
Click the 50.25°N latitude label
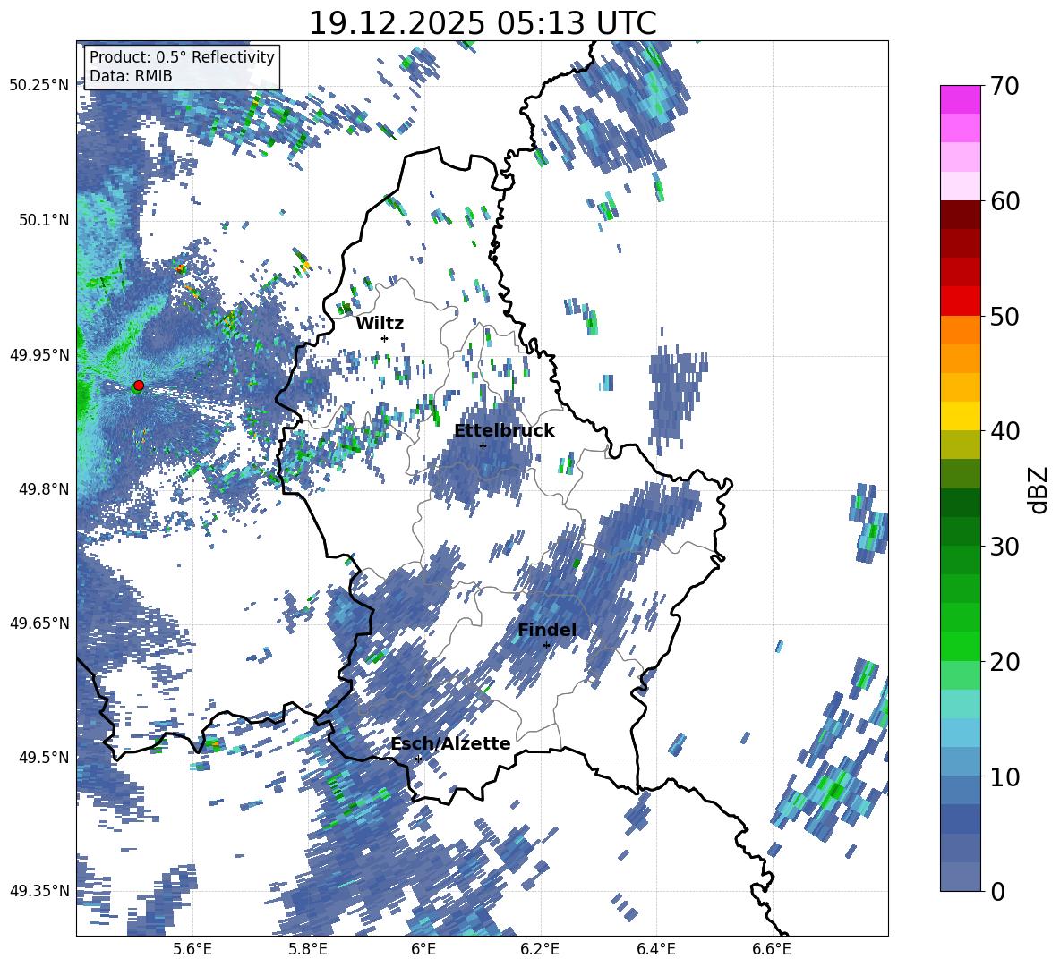click(x=39, y=85)
